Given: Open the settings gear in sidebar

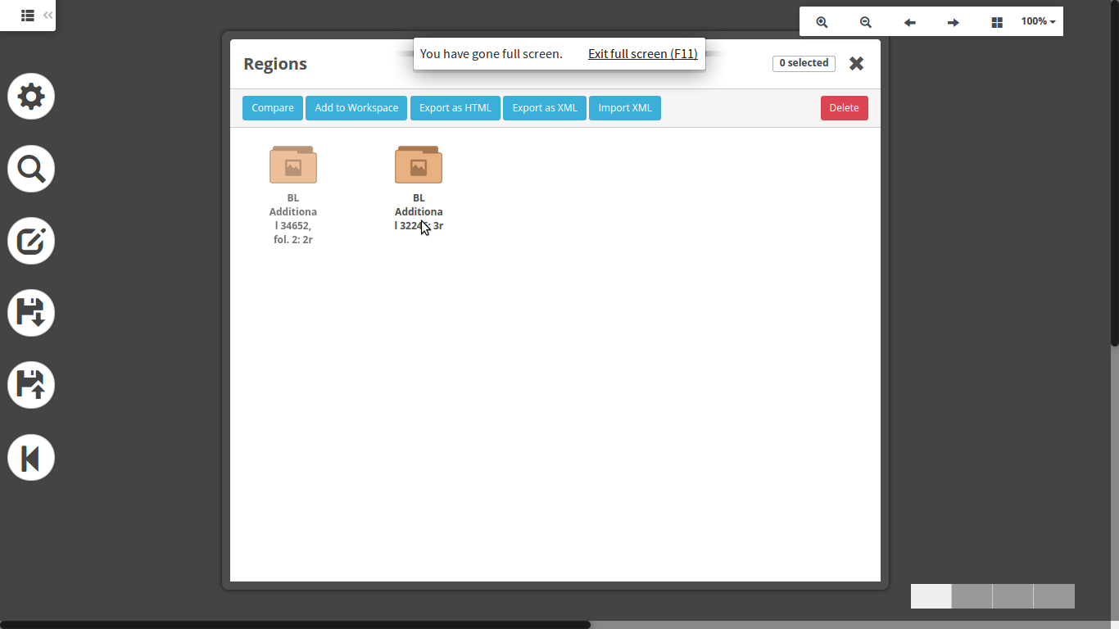Looking at the screenshot, I should tap(31, 97).
